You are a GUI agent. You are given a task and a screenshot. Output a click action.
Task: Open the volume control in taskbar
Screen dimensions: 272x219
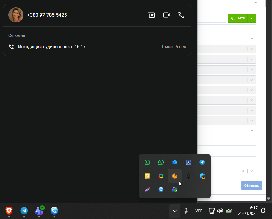(x=220, y=211)
